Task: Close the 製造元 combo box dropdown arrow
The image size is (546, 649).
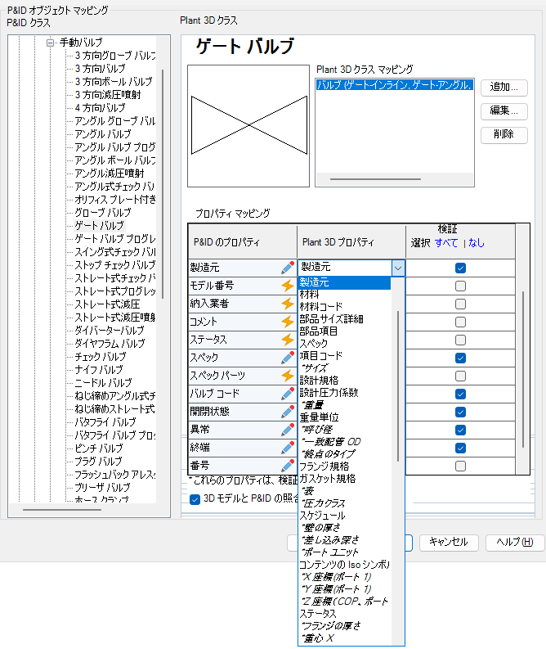Action: tap(397, 268)
